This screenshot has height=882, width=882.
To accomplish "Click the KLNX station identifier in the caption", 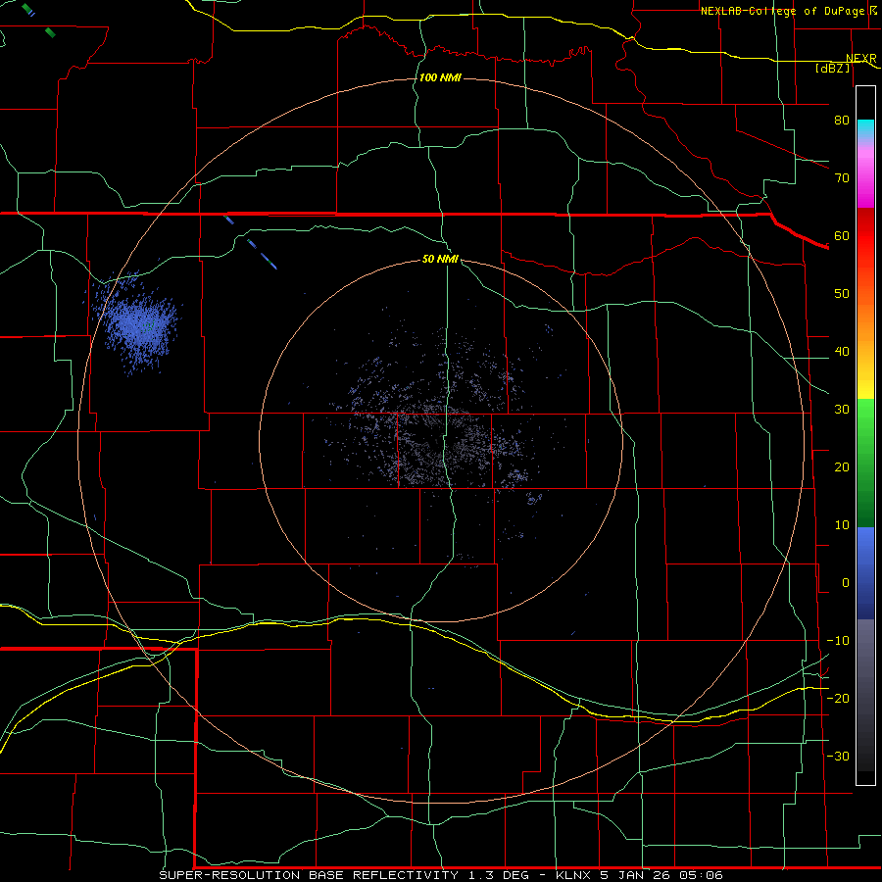I will pos(573,875).
